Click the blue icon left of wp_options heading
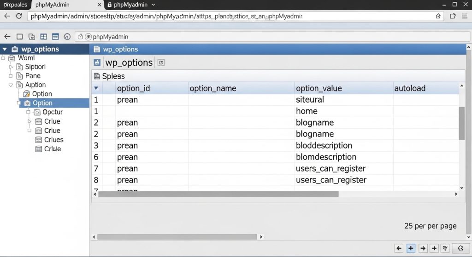The width and height of the screenshot is (472, 257). 97,63
